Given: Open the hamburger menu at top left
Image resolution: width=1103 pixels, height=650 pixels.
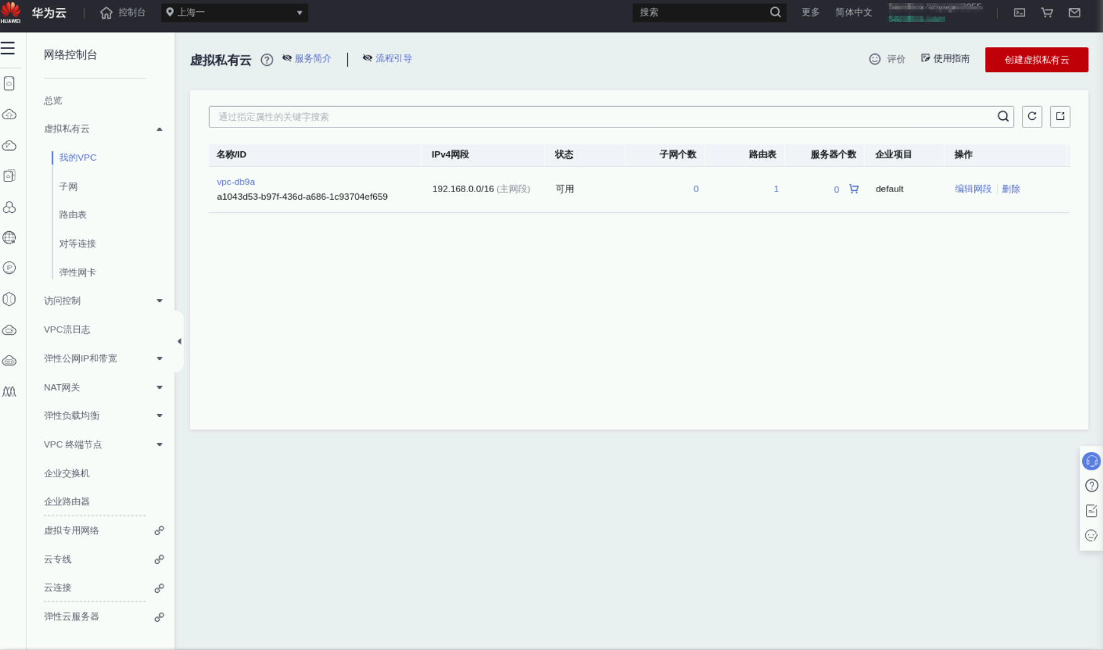Looking at the screenshot, I should (8, 48).
